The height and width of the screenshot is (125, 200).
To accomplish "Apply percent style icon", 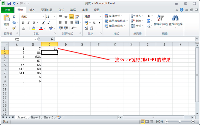I will click(94, 23).
